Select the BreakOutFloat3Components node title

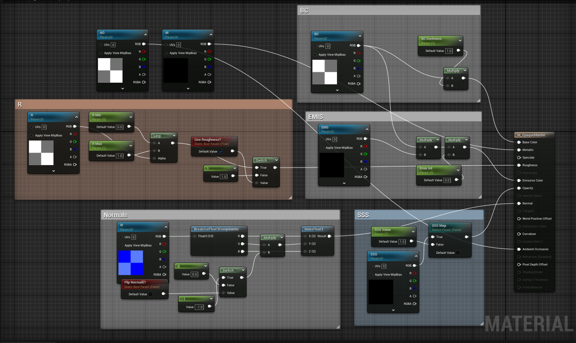click(216, 229)
